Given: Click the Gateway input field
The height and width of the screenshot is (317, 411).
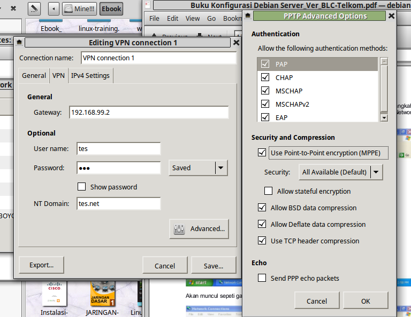Looking at the screenshot, I should pos(149,113).
